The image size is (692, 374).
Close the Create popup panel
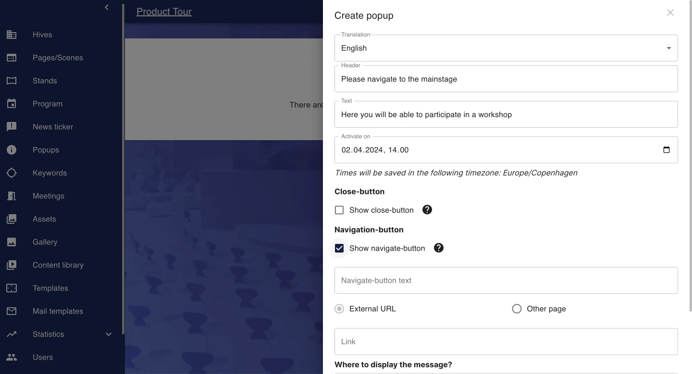[670, 13]
